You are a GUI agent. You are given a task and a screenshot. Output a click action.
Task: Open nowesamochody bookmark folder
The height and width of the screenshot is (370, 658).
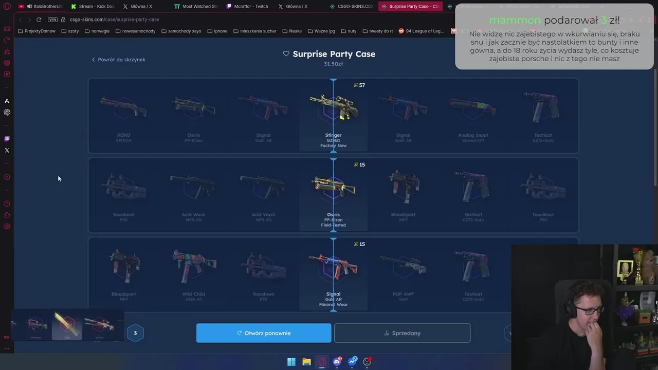(x=135, y=31)
